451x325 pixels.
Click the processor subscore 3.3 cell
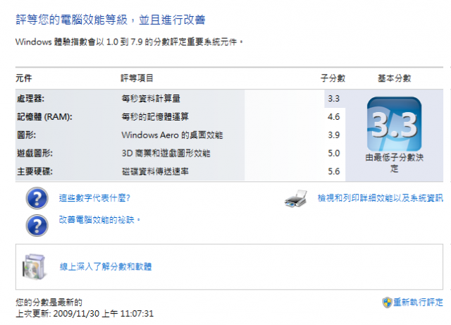point(333,99)
